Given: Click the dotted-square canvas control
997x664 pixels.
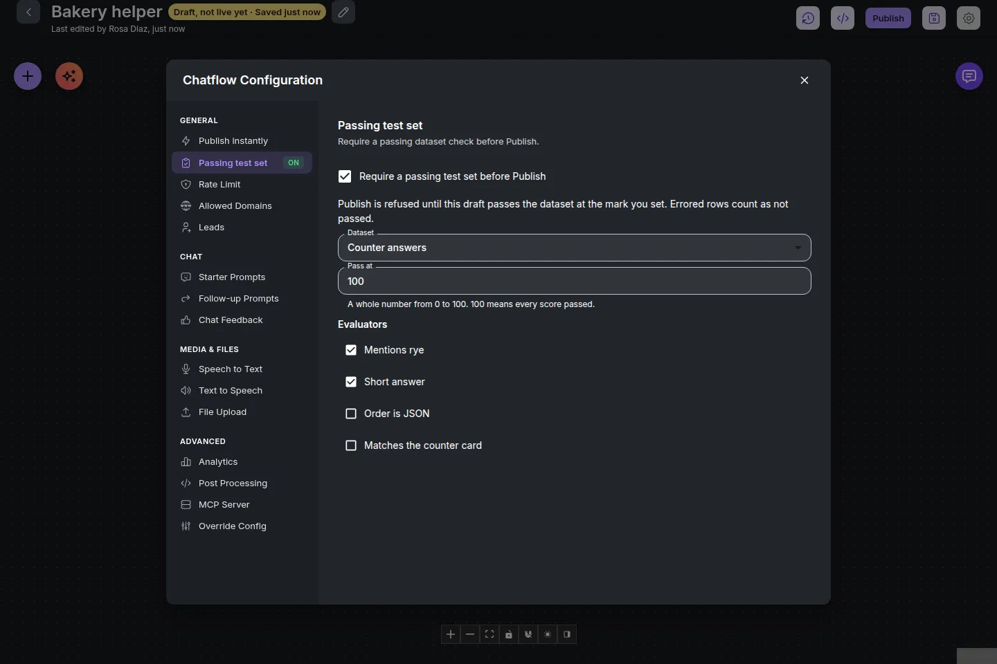Looking at the screenshot, I should pos(548,634).
